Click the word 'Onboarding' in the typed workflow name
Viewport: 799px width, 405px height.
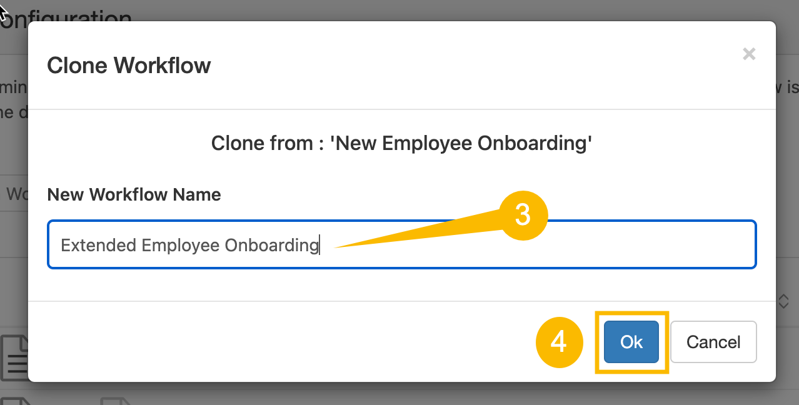tap(272, 245)
